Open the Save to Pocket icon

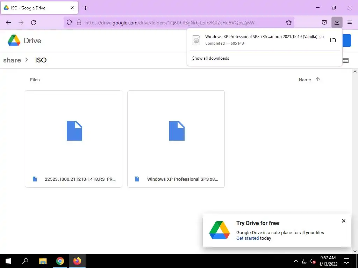324,22
